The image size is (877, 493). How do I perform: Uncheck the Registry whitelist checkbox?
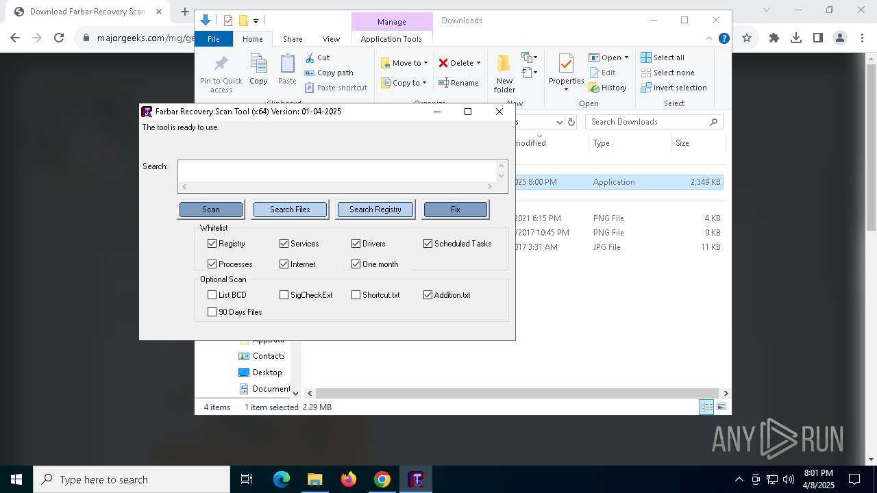[x=212, y=244]
